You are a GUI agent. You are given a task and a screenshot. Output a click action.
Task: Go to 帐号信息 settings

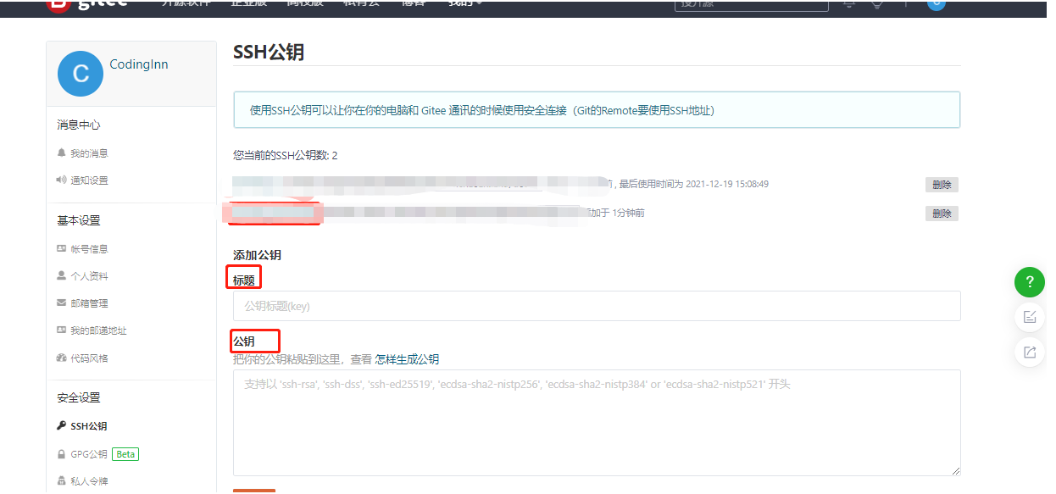(89, 249)
